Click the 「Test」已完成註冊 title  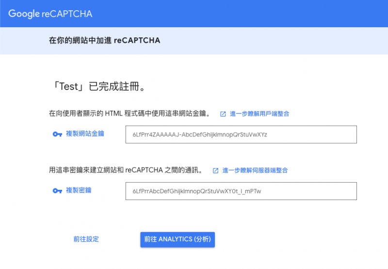[x=98, y=86]
